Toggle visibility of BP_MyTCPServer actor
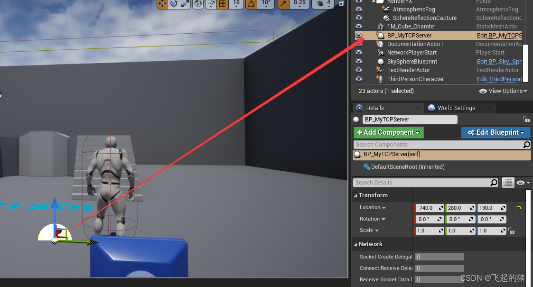This screenshot has width=533, height=287. click(x=359, y=35)
